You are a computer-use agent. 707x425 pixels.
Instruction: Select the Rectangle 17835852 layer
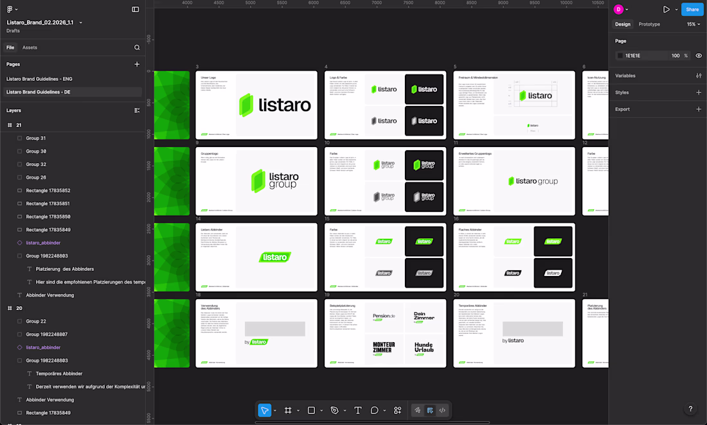48,191
